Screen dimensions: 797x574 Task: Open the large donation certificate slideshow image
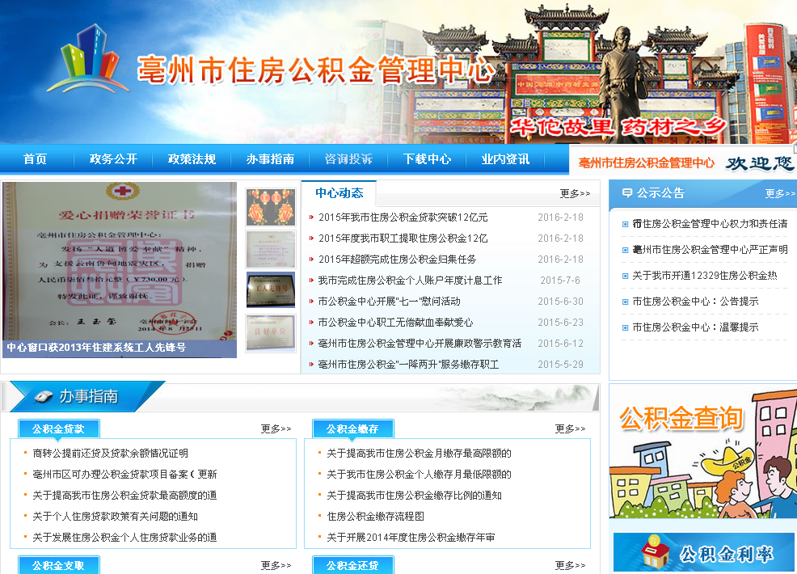pos(120,261)
